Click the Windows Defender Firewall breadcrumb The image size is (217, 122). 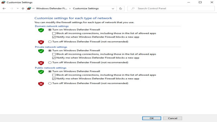point(52,8)
